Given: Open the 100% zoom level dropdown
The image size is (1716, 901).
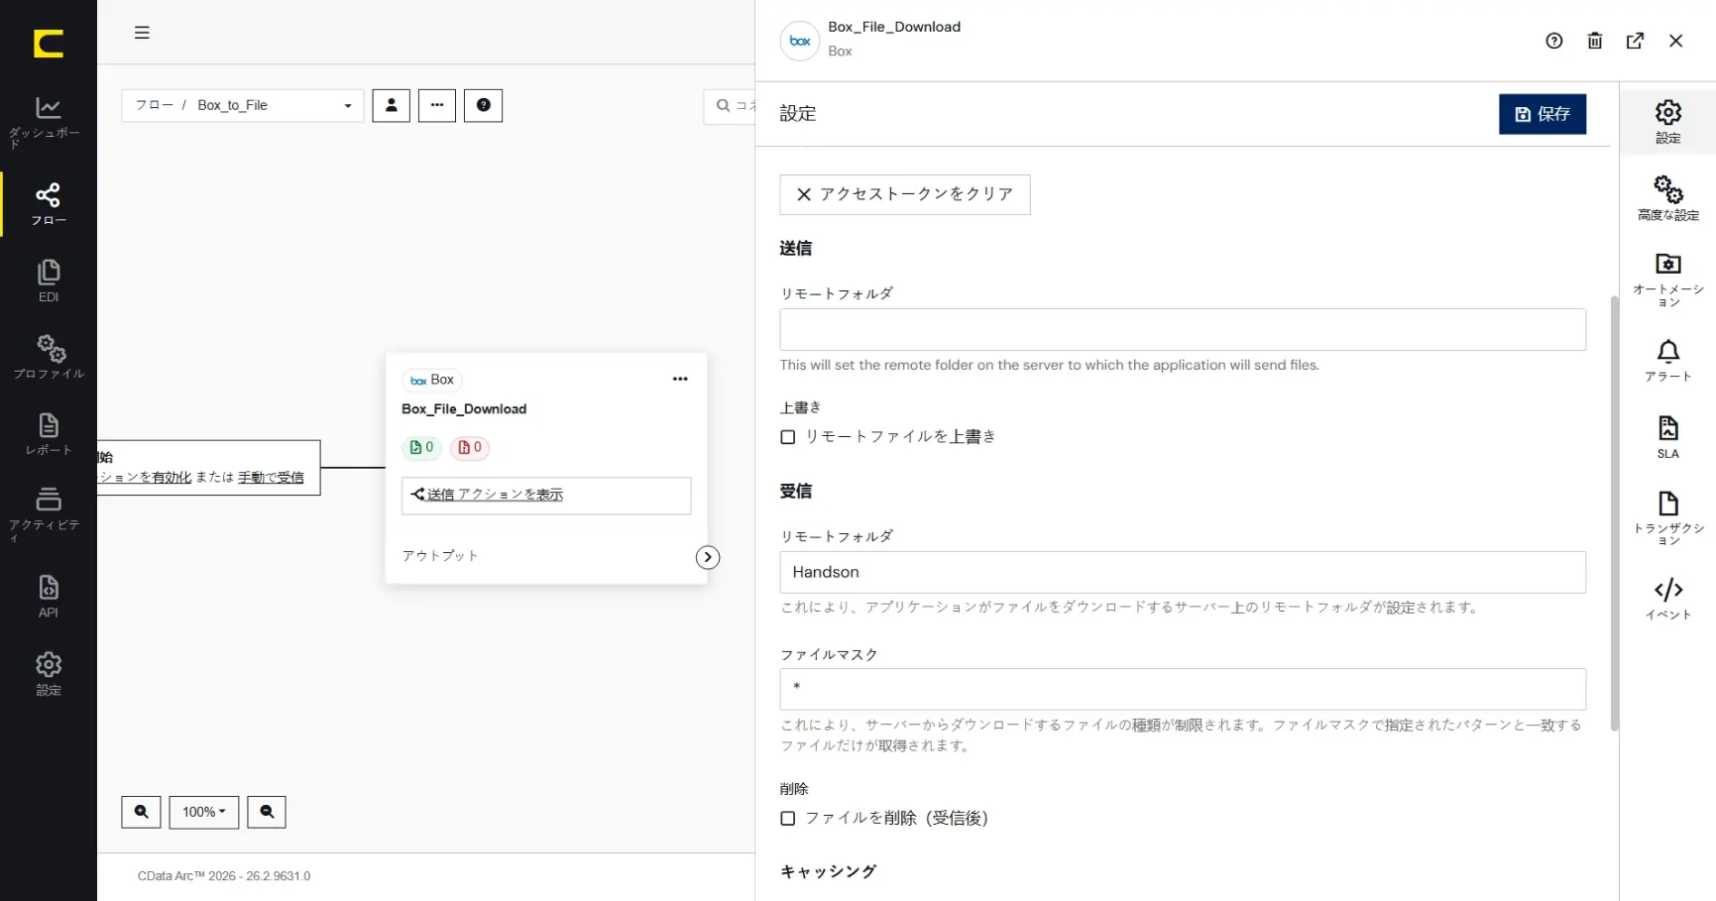Looking at the screenshot, I should coord(204,812).
